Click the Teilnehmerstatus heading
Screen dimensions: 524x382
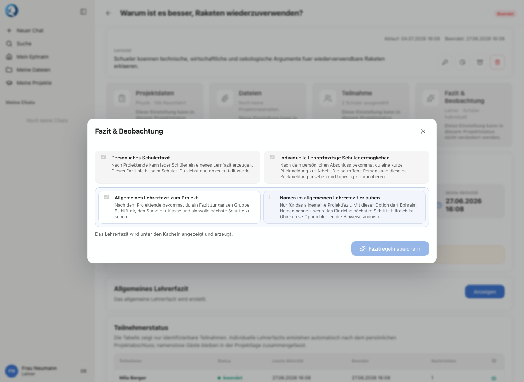coord(141,328)
